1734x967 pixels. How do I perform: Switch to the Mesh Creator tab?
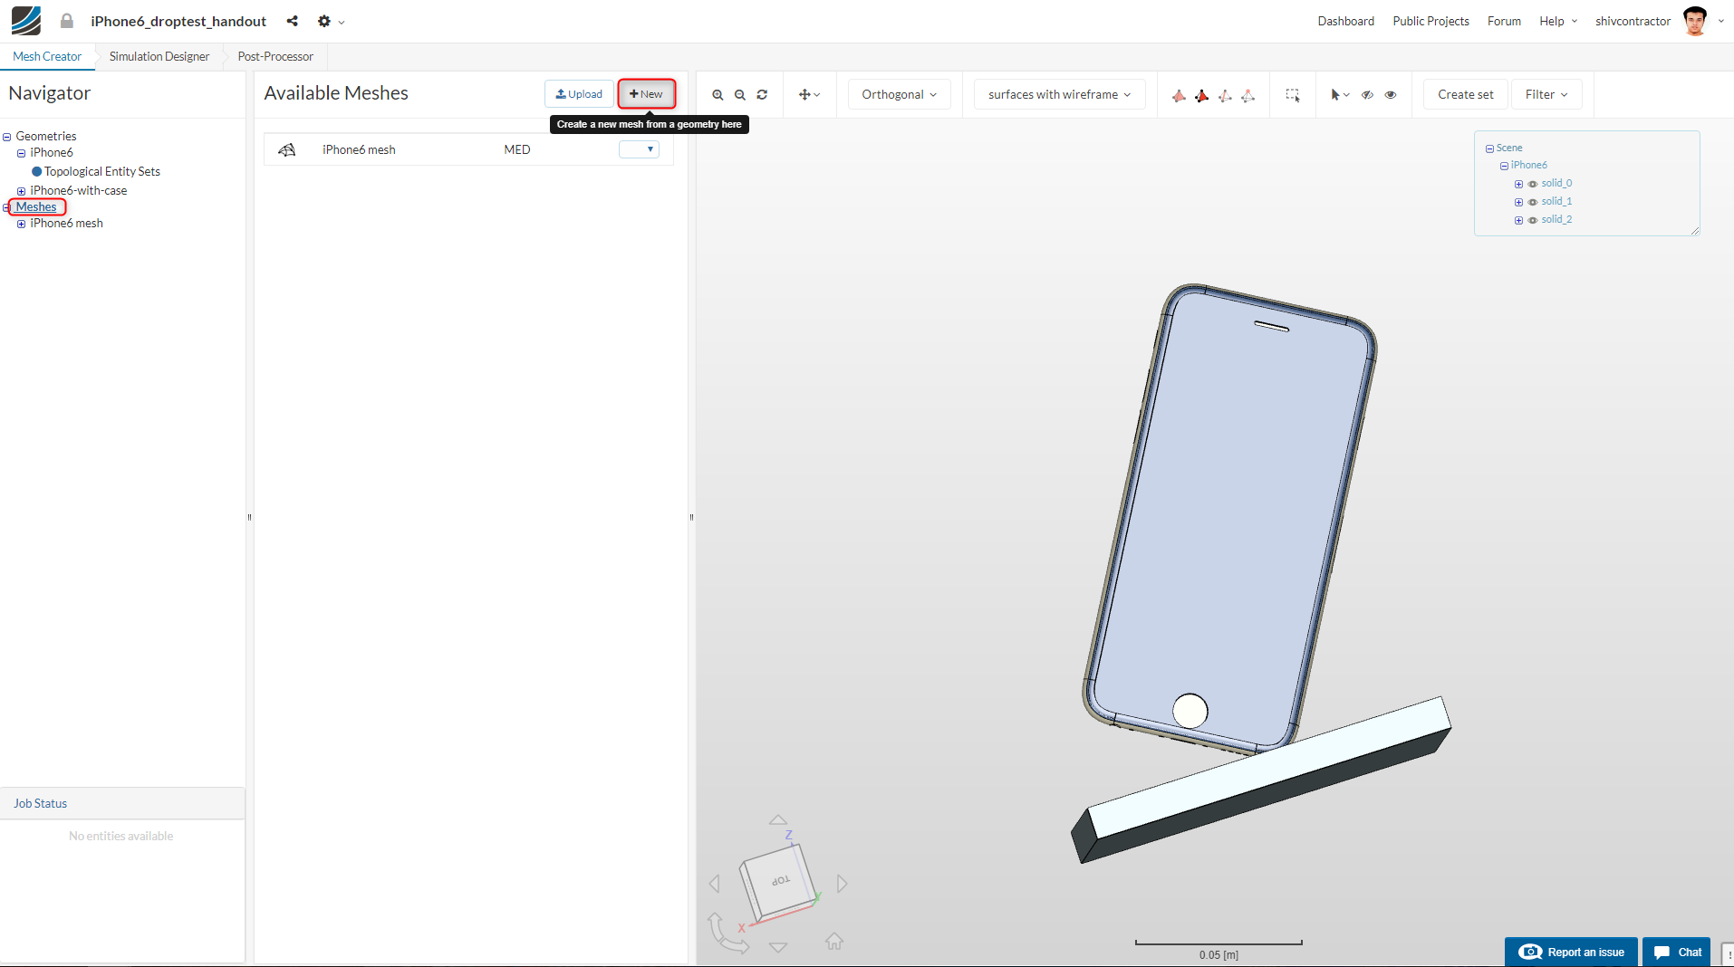[47, 56]
